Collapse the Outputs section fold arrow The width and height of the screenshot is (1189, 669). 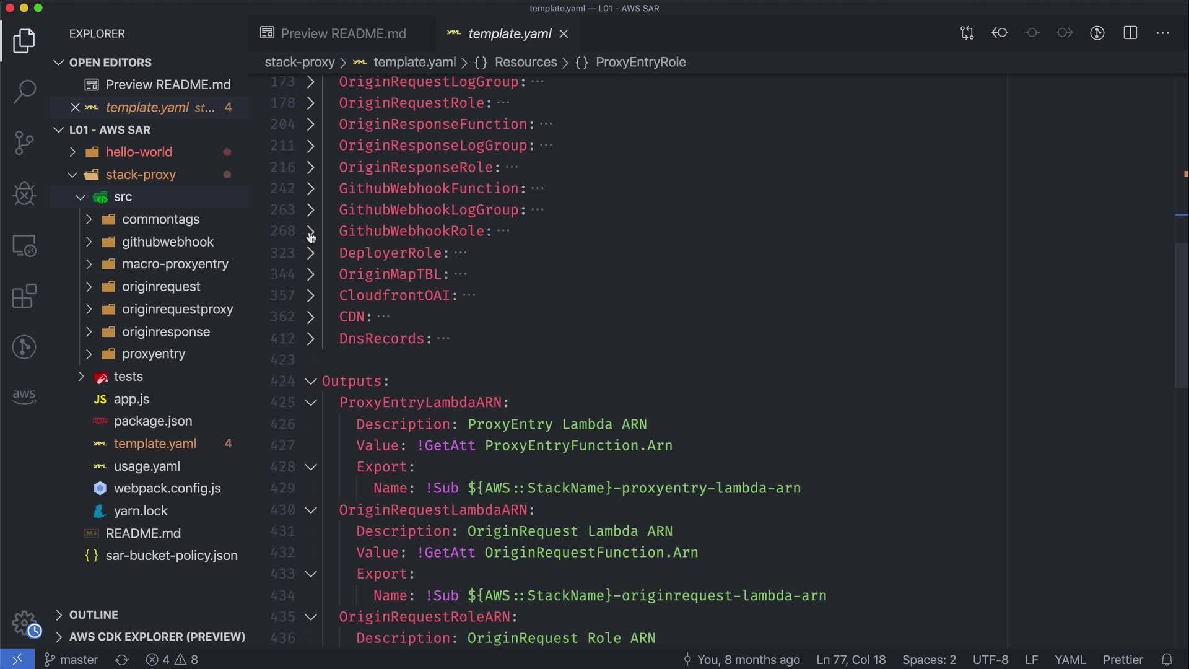311,381
